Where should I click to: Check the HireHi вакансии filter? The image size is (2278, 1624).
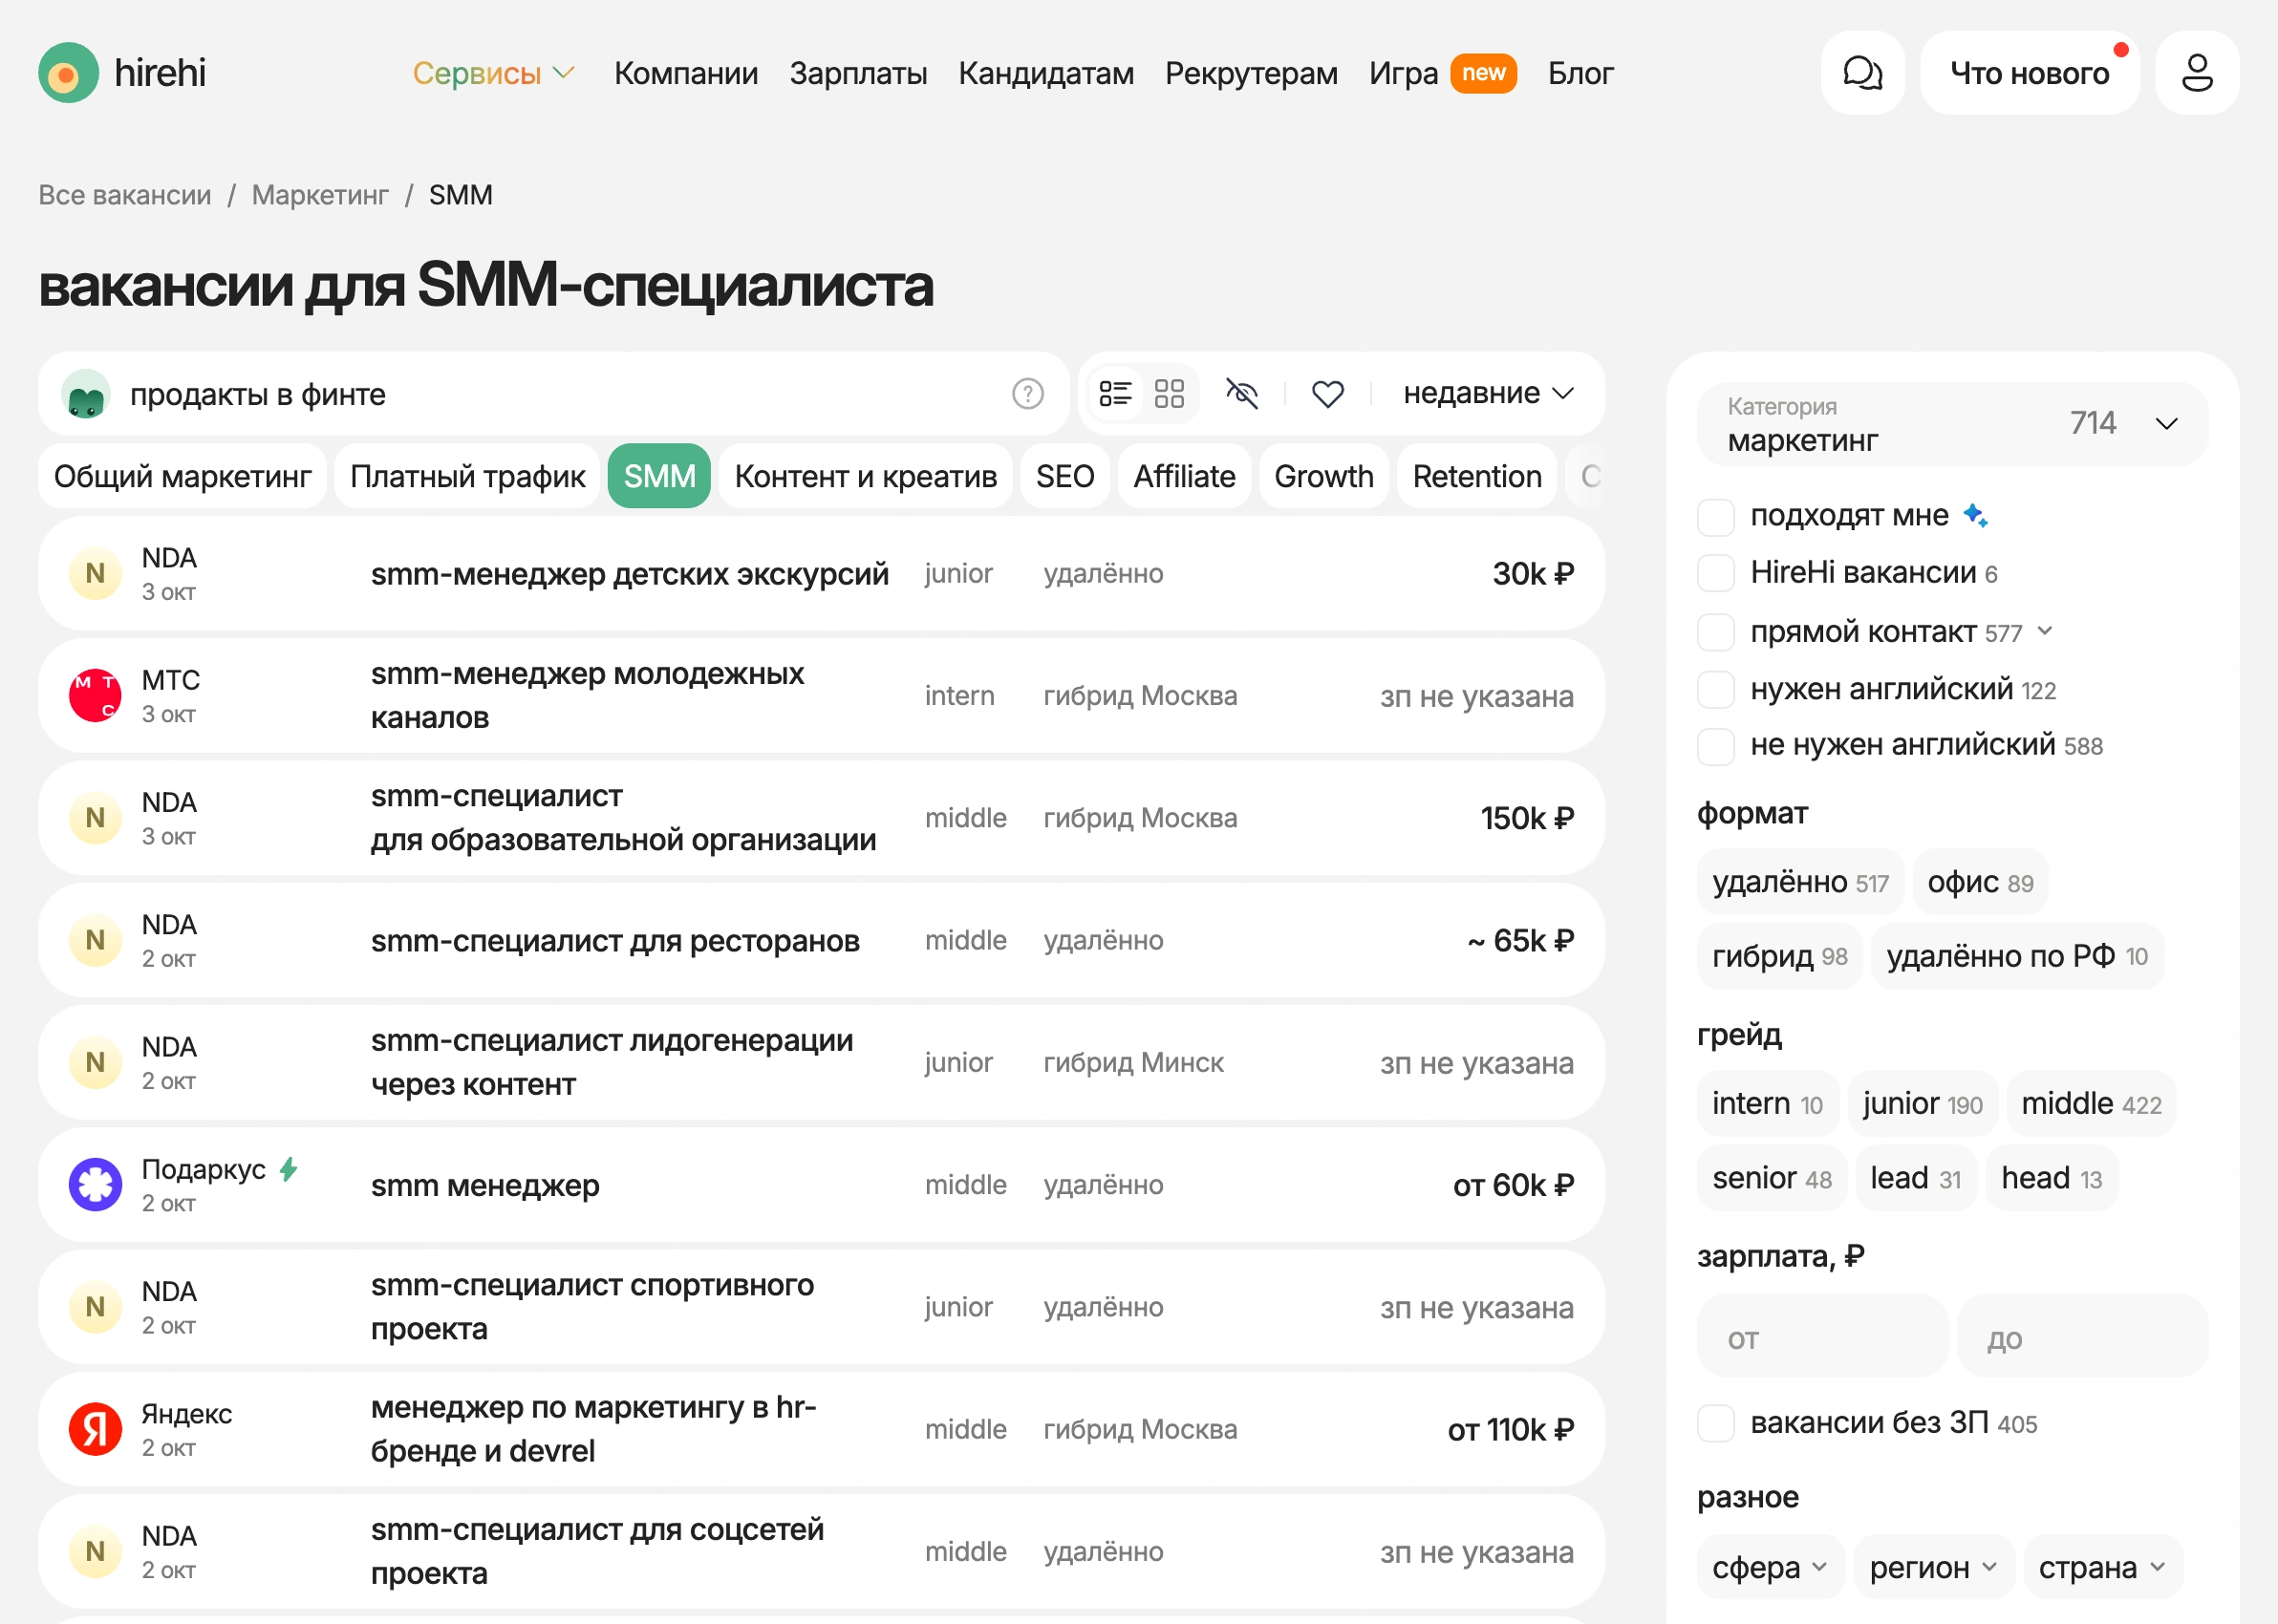1715,574
